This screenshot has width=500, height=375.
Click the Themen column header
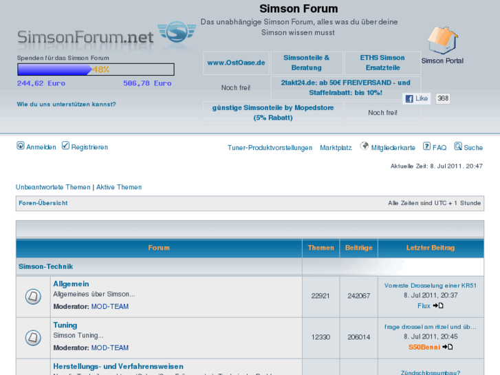click(x=320, y=248)
